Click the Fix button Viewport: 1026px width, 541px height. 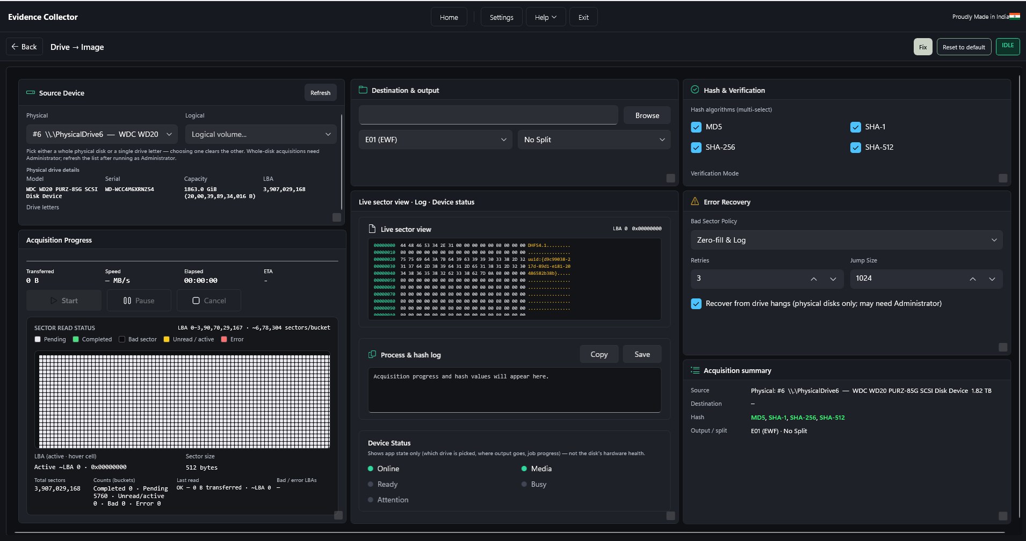923,47
